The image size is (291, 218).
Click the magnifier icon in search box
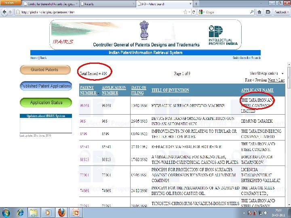[251, 12]
